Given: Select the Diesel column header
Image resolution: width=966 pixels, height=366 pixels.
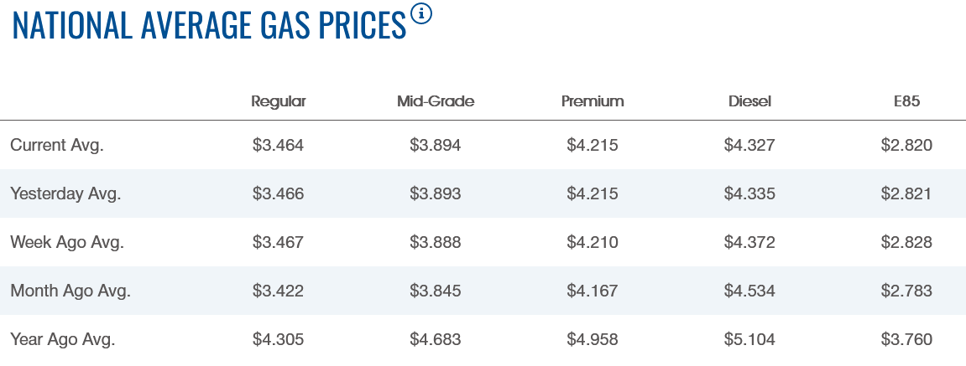Looking at the screenshot, I should 749,101.
